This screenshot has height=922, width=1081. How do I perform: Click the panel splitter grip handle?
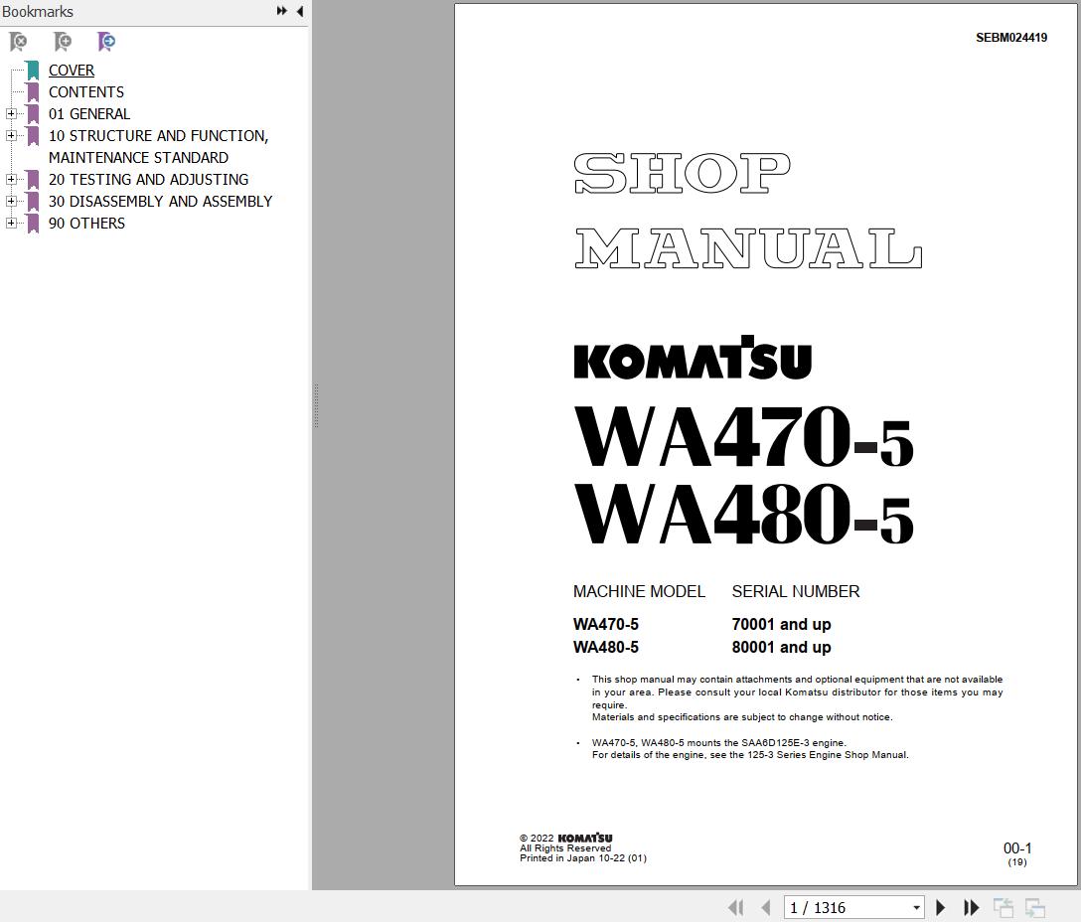pyautogui.click(x=316, y=405)
